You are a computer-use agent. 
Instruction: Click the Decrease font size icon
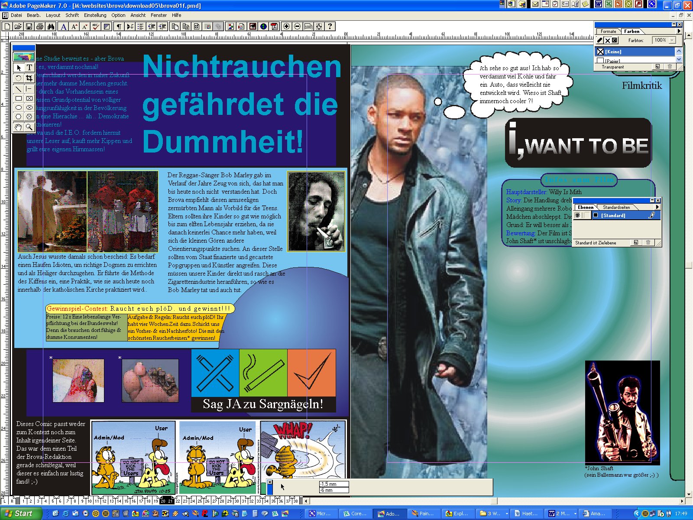point(85,26)
